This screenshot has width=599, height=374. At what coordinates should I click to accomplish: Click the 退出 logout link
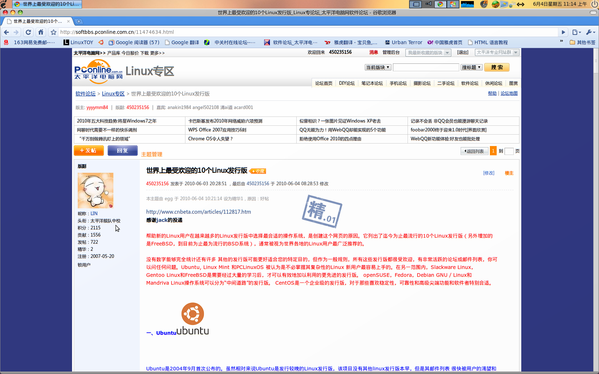coord(463,52)
